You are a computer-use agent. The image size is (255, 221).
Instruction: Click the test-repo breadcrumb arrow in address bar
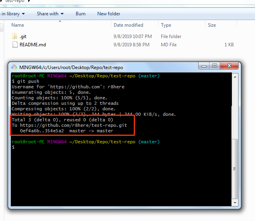tap(29, 1)
